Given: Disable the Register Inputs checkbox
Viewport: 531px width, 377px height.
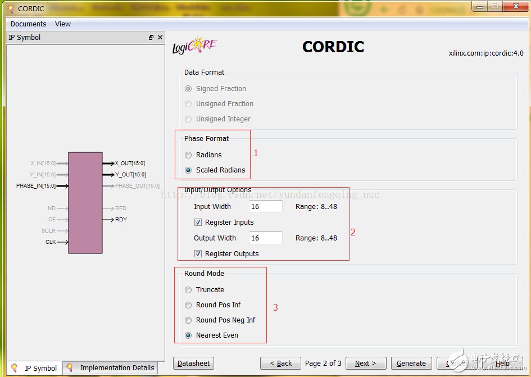Looking at the screenshot, I should point(198,222).
